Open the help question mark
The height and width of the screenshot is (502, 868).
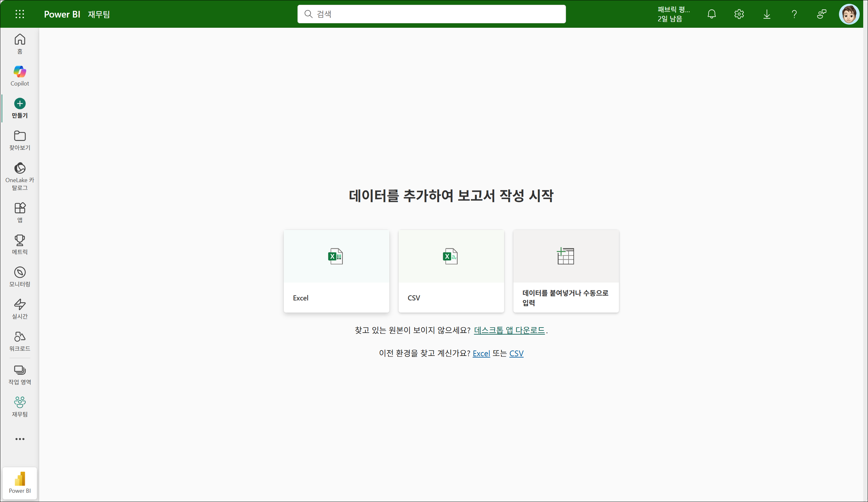pyautogui.click(x=794, y=14)
